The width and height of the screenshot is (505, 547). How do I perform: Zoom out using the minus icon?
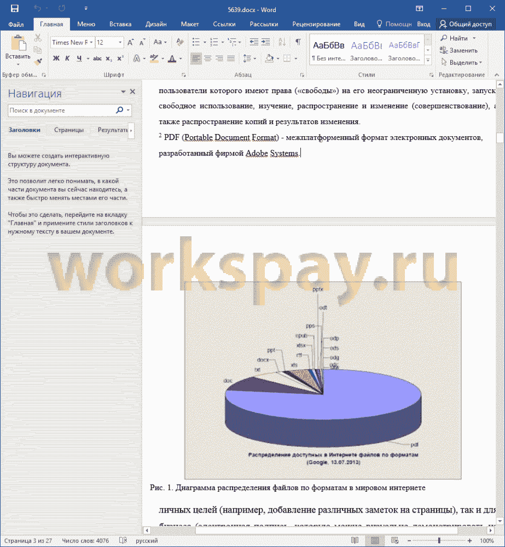pyautogui.click(x=409, y=541)
